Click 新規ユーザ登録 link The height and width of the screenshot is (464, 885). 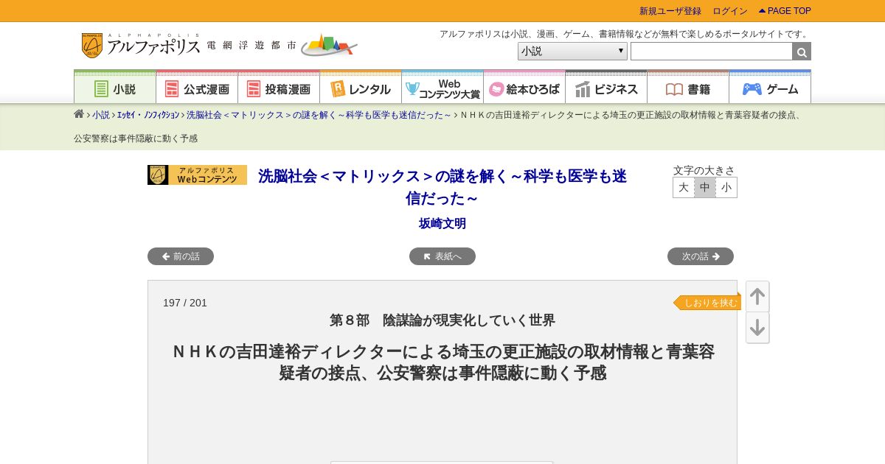(670, 11)
